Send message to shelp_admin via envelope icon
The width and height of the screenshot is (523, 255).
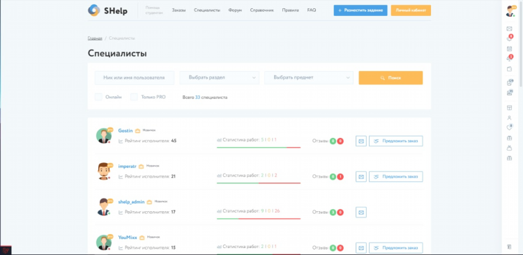click(x=361, y=212)
